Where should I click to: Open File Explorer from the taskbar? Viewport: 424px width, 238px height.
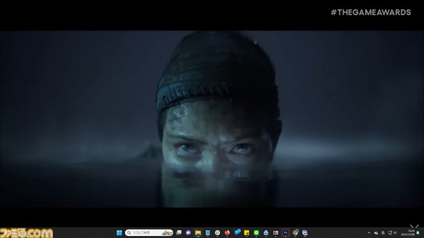point(198,233)
